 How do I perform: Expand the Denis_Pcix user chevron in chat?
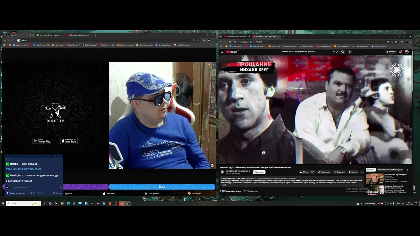[x=25, y=176]
